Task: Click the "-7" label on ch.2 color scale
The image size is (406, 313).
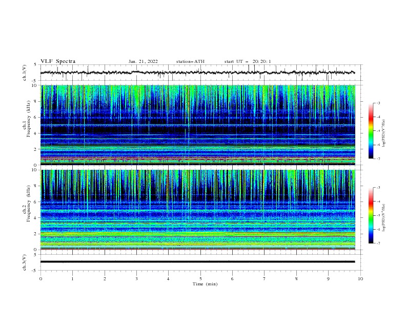Action: point(378,243)
